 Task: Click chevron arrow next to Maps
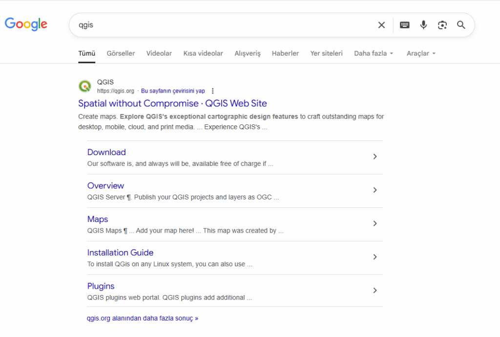point(375,223)
